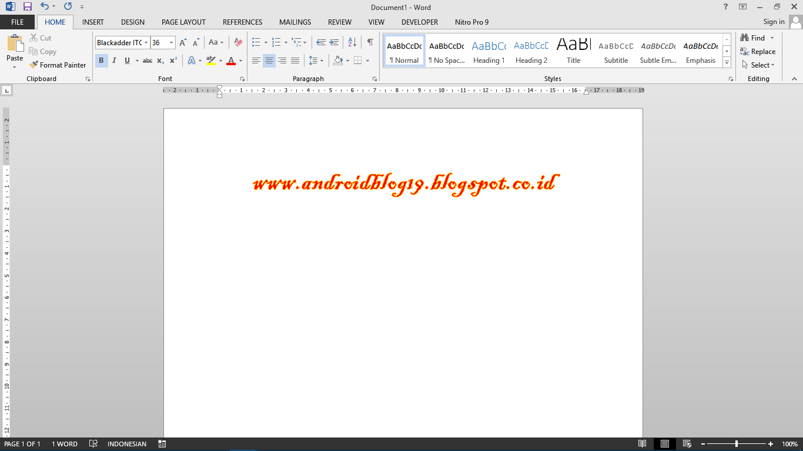Click the text highlight color swatch
The width and height of the screenshot is (803, 451).
pos(212,60)
